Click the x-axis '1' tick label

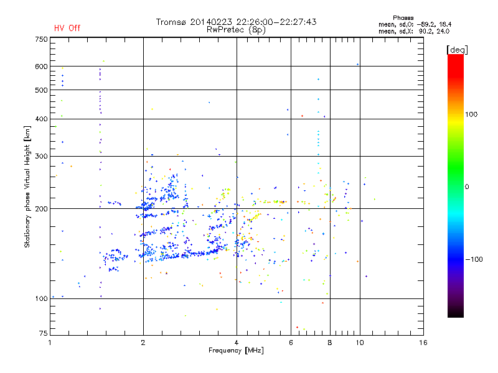point(50,343)
